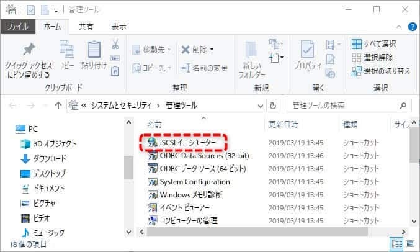The height and width of the screenshot is (252, 420).
Task: Click the Properties checkmark icon
Action: [306, 50]
